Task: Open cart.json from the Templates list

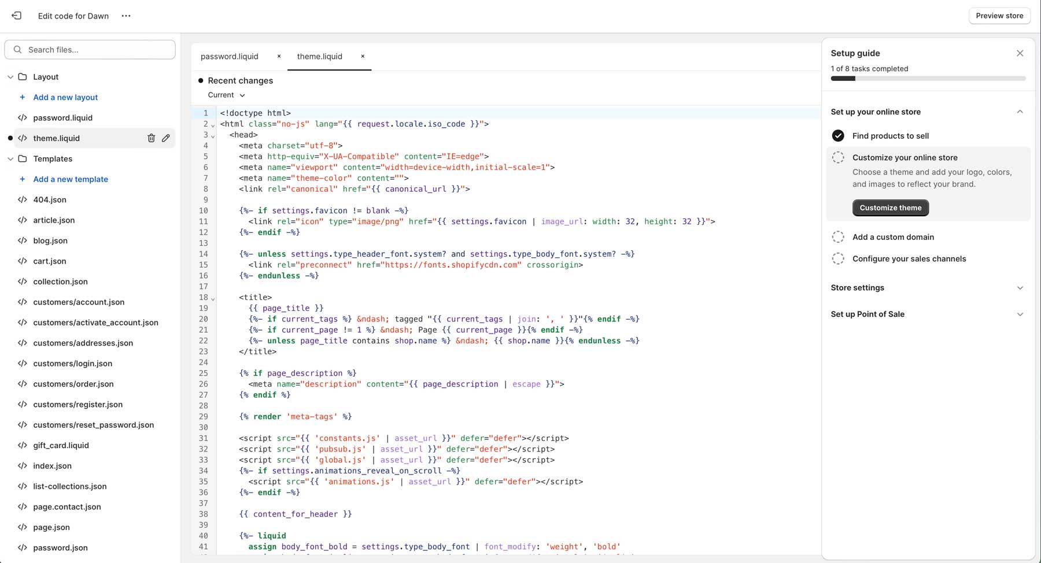Action: point(49,261)
